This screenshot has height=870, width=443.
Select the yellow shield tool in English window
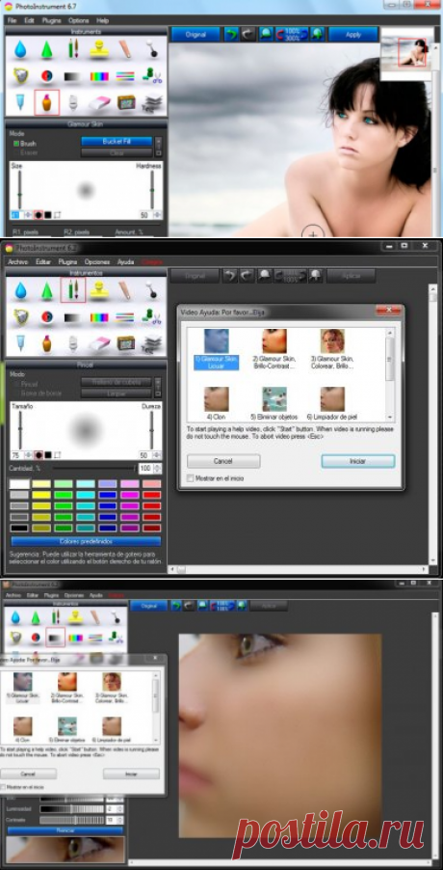20,76
